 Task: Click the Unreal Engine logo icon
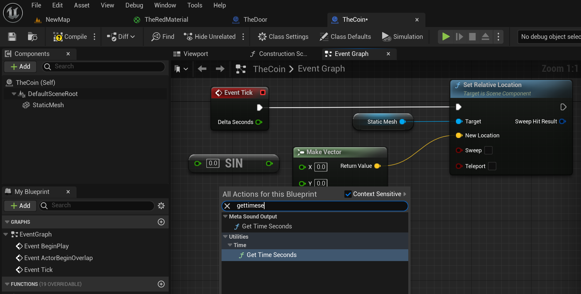coord(13,13)
